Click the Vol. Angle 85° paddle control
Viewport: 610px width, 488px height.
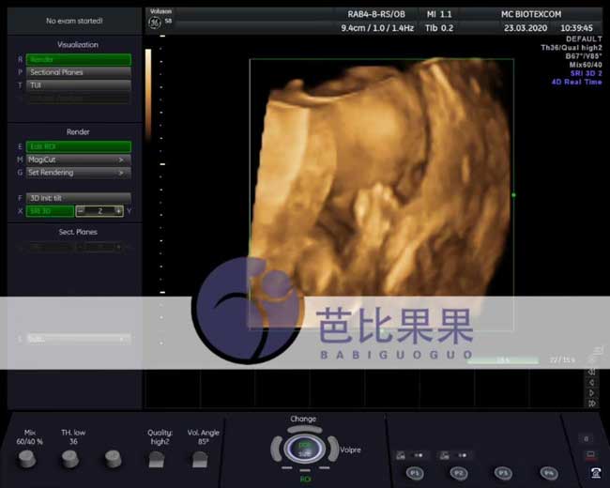pyautogui.click(x=201, y=460)
